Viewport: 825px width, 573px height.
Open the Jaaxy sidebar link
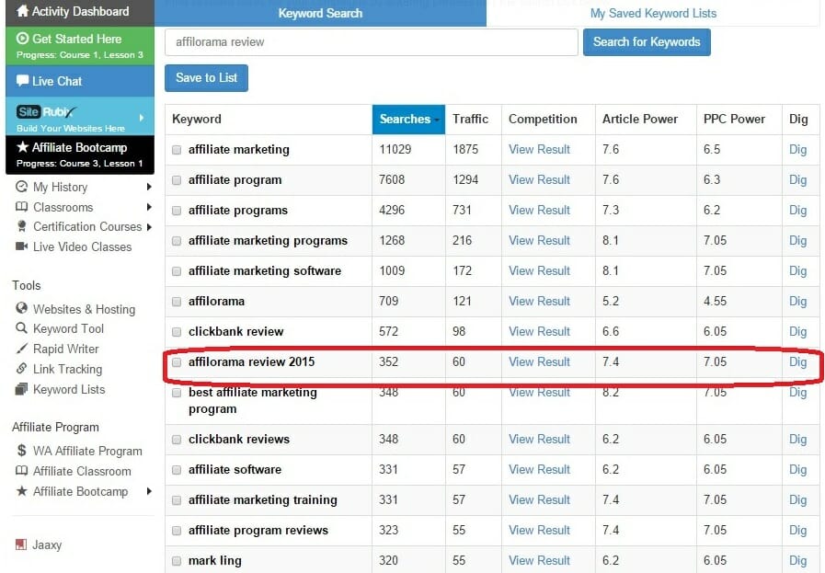pyautogui.click(x=47, y=544)
